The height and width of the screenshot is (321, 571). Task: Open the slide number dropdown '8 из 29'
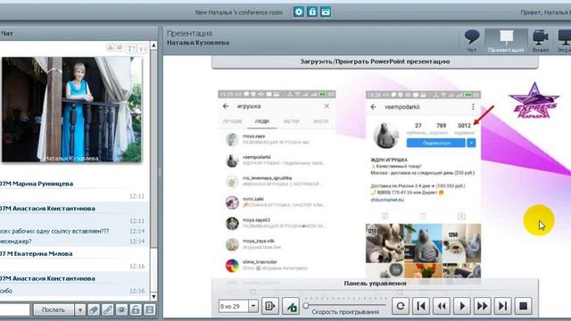238,306
